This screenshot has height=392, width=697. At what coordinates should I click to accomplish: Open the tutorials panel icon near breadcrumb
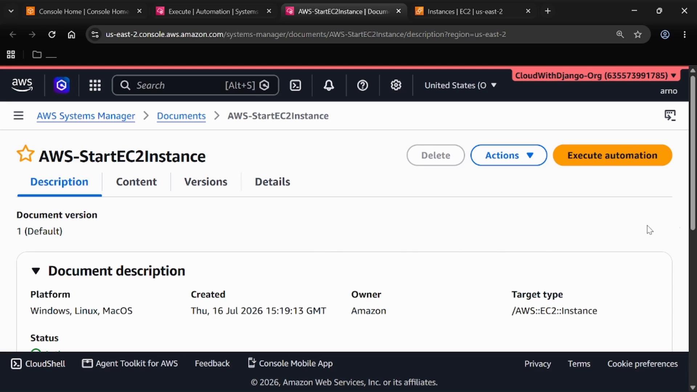(x=670, y=115)
